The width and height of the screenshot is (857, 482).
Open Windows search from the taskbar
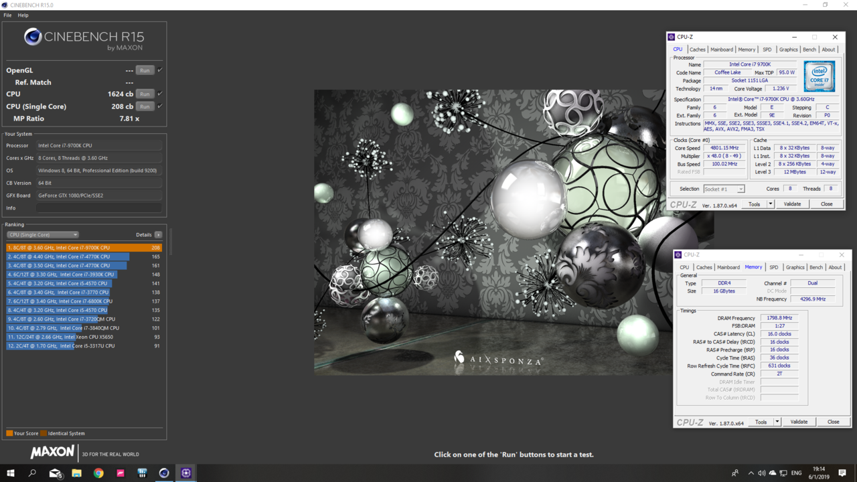click(32, 473)
